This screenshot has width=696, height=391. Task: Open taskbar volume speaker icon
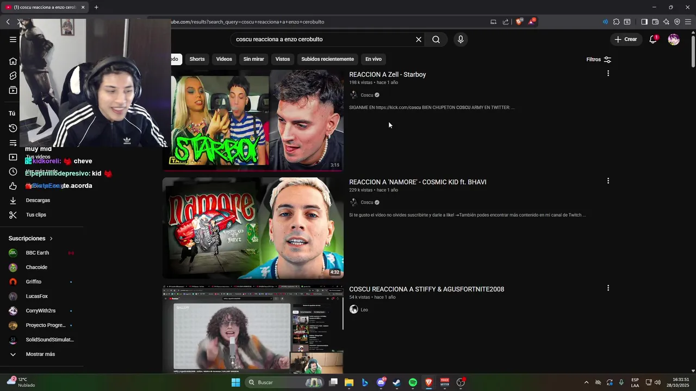[x=657, y=382]
